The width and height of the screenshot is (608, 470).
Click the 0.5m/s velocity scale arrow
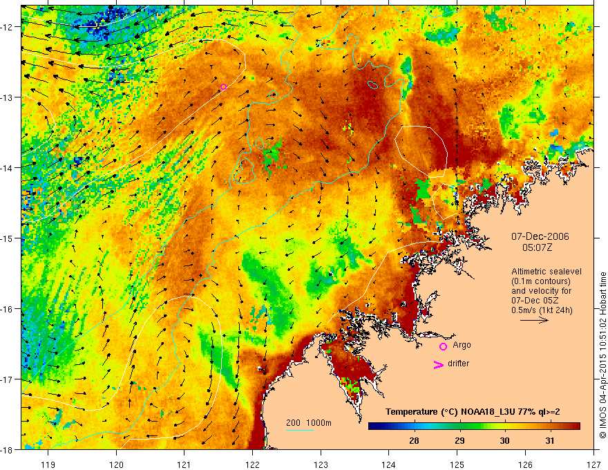534,320
